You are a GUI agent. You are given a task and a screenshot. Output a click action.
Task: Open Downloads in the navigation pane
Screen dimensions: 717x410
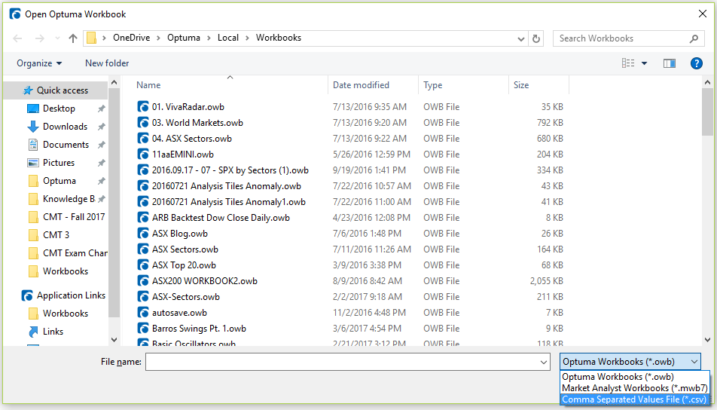tap(65, 127)
